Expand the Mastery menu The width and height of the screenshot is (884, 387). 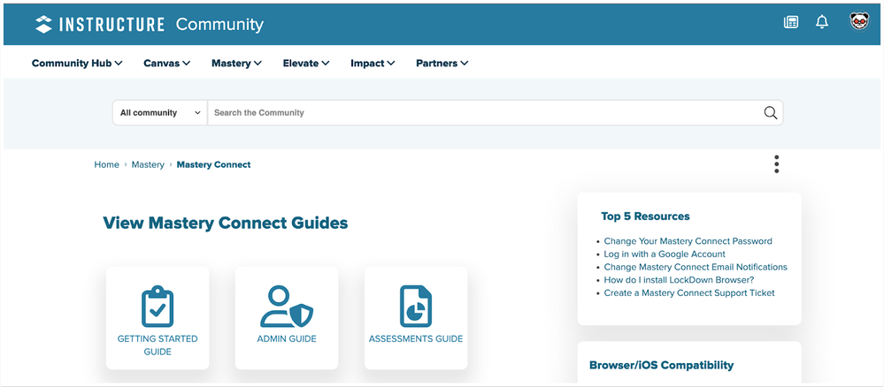click(x=237, y=63)
